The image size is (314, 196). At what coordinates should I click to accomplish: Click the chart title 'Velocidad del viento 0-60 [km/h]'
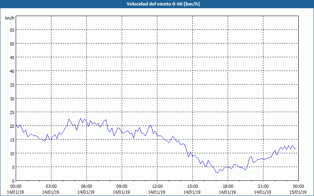click(163, 4)
